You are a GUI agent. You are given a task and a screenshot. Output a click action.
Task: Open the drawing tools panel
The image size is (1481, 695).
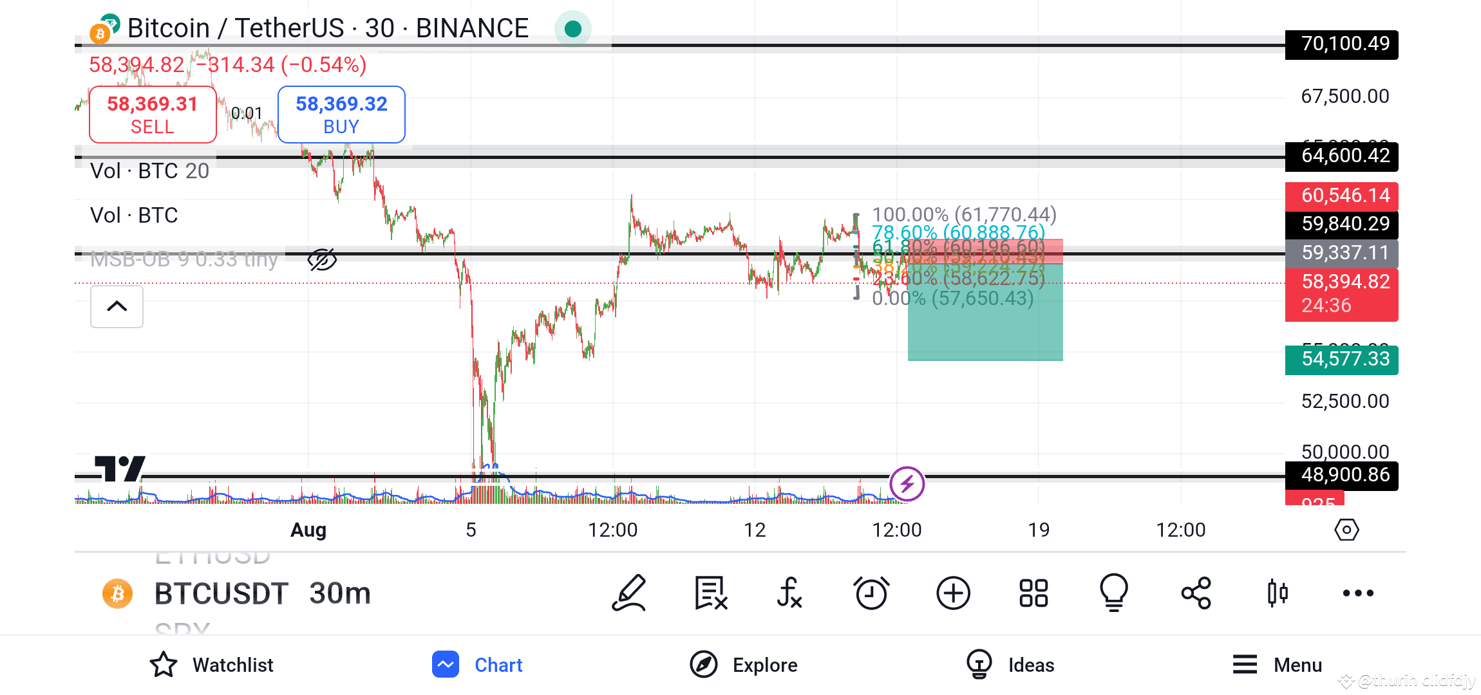630,593
